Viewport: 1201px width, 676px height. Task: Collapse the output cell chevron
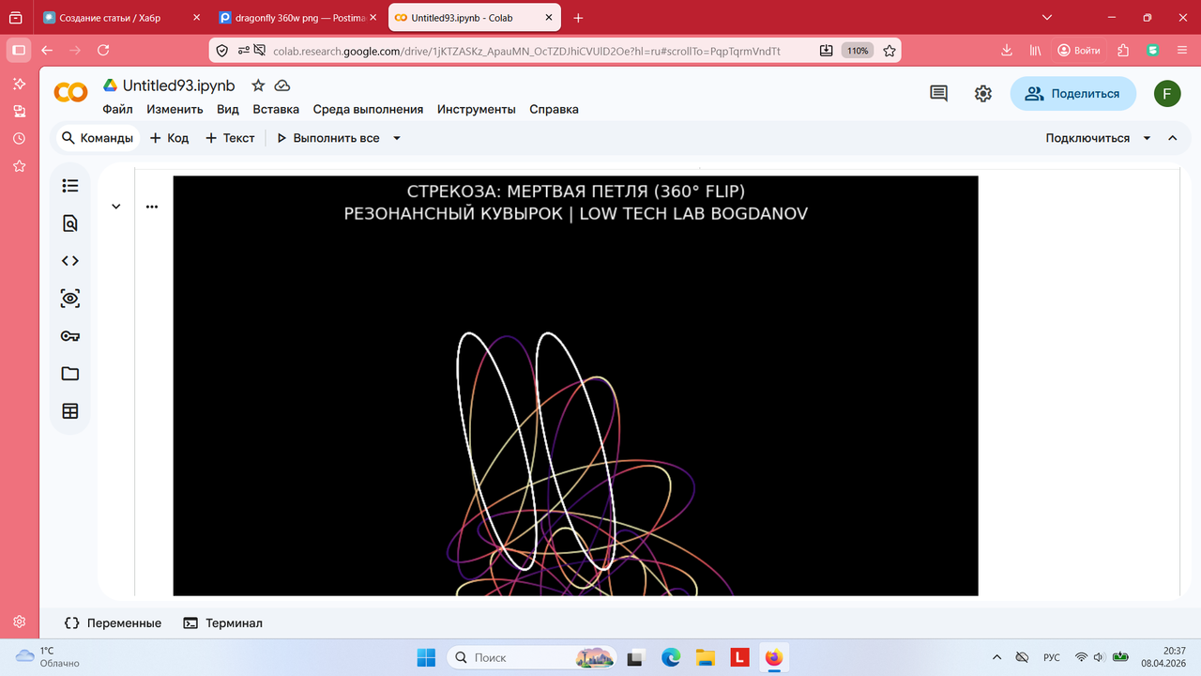[116, 207]
